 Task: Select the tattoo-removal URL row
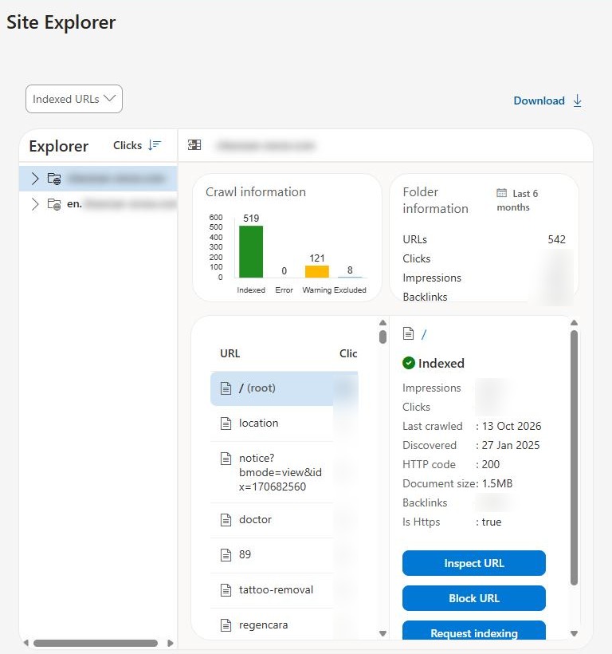[284, 589]
